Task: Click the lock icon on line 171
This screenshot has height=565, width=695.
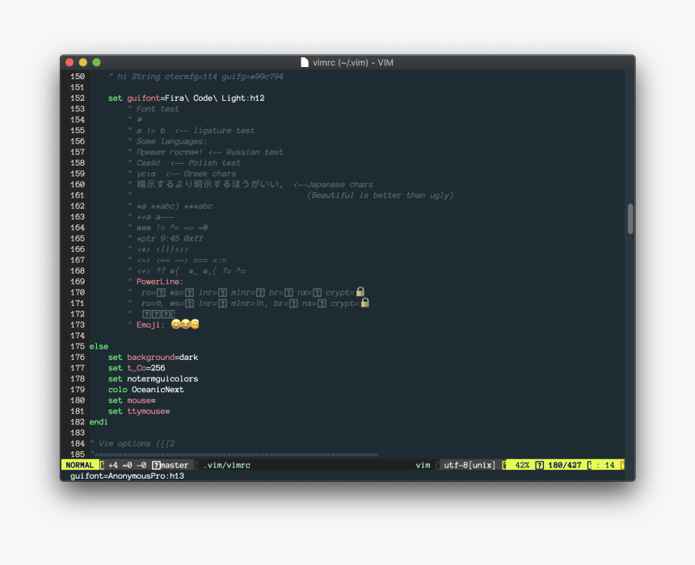Action: 365,303
